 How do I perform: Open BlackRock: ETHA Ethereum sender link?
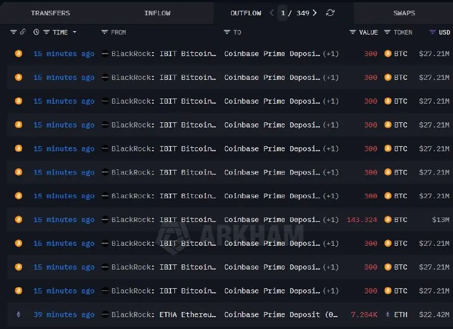click(164, 314)
